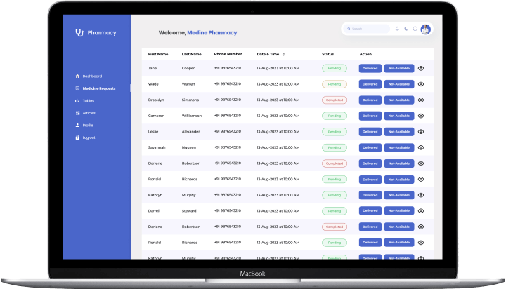
Task: Open the user avatar profile menu
Action: click(425, 29)
